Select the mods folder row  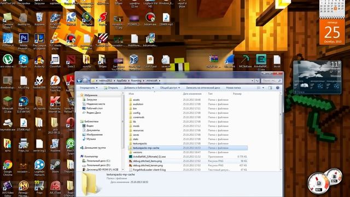[x=188, y=126]
